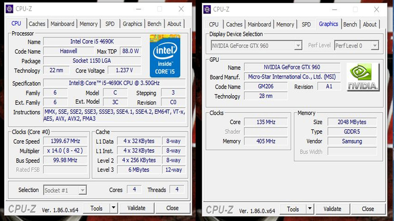The height and width of the screenshot is (221, 394).
Task: Open the Mainboard tab in left window
Action: 62,23
